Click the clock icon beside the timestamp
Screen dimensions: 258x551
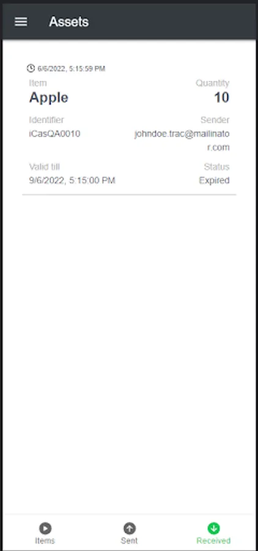(x=31, y=68)
